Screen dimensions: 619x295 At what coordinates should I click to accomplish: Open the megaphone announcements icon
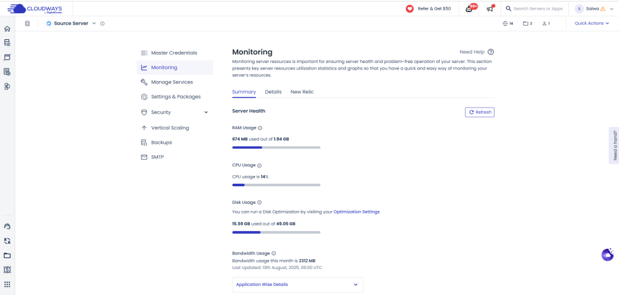point(490,8)
